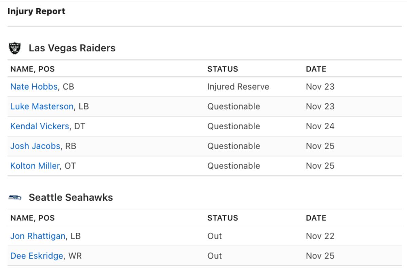Click Seahawks table STATUS column header
The image size is (407, 271).
[x=222, y=218]
